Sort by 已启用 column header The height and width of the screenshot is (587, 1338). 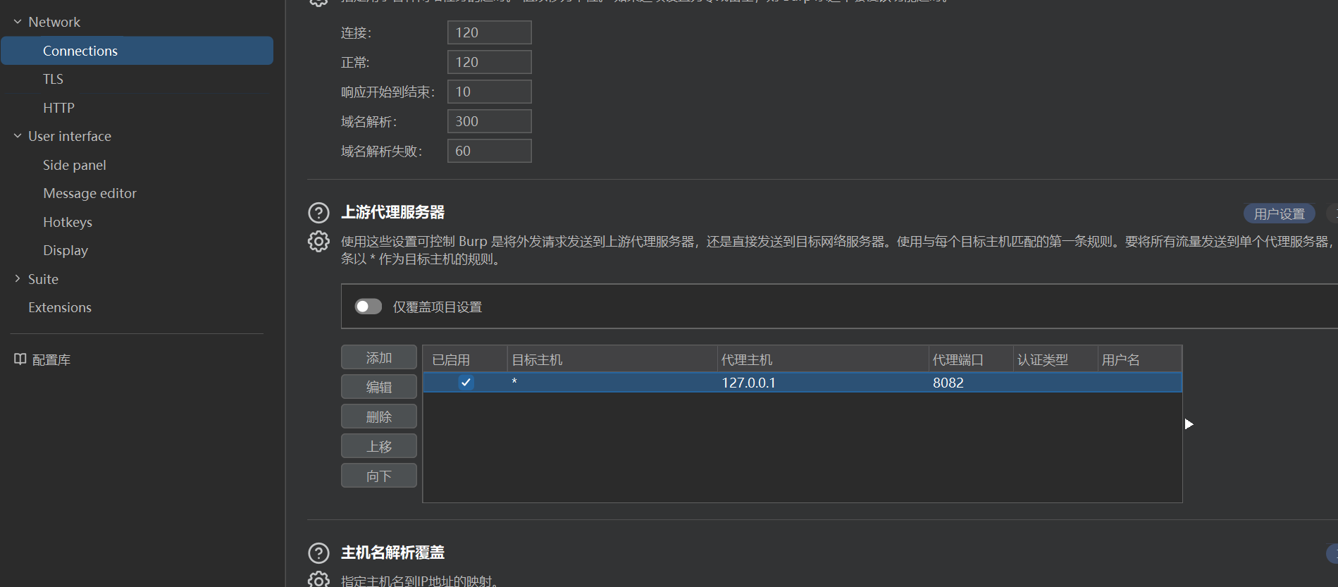[465, 359]
